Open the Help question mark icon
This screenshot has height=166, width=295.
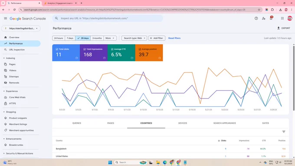[x=256, y=19]
